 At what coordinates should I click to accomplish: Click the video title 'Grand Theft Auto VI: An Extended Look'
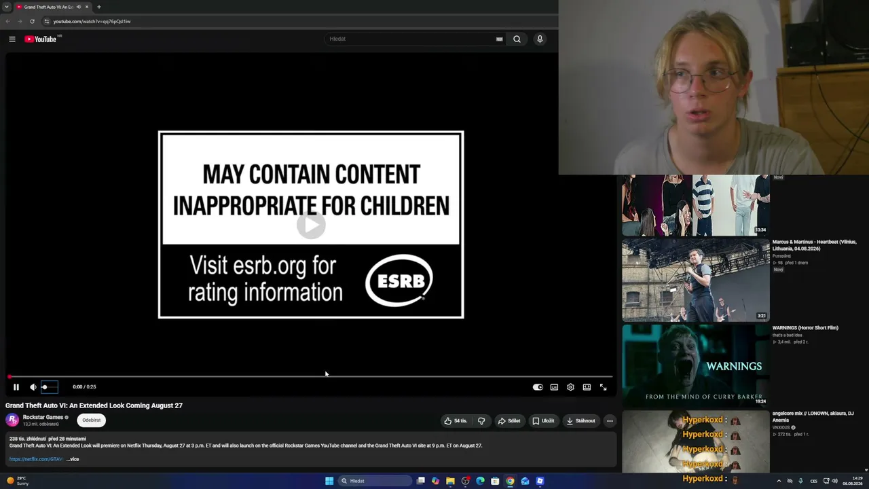(94, 405)
